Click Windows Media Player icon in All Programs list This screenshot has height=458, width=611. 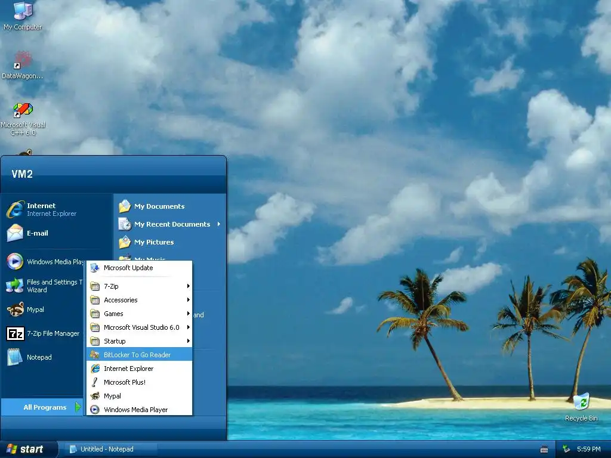click(95, 410)
